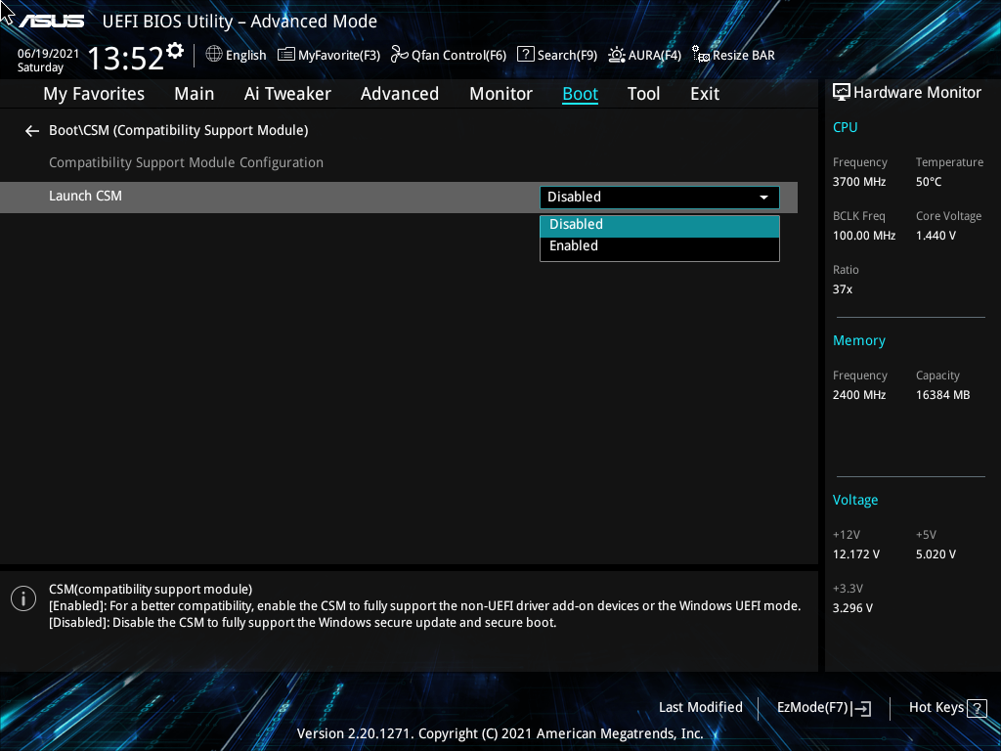This screenshot has width=1001, height=751.
Task: Open the Resize BAR option
Action: (x=733, y=55)
